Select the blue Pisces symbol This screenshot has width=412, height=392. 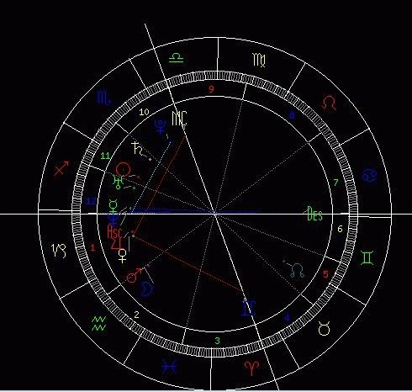[169, 366]
